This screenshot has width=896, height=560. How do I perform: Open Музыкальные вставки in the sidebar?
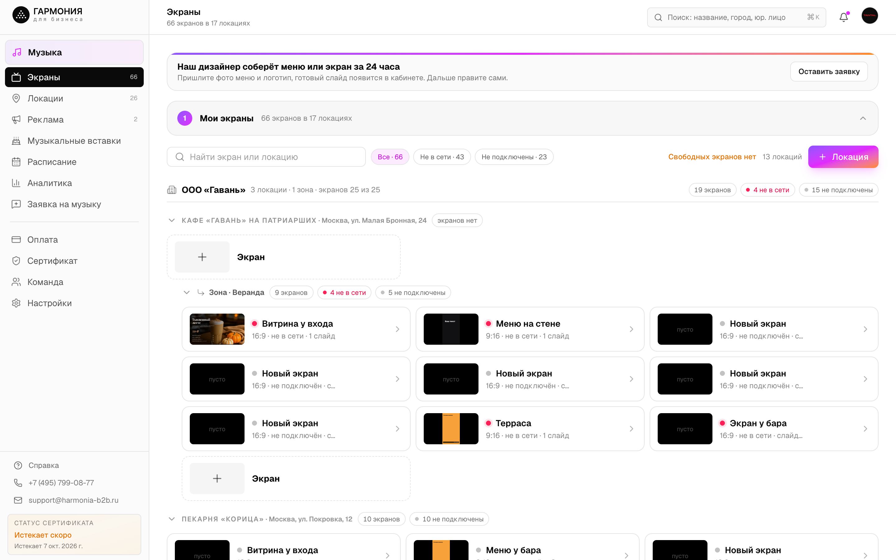tap(74, 141)
